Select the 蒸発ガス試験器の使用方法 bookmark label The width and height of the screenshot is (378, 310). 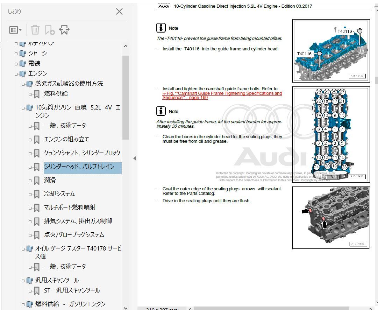tap(69, 84)
